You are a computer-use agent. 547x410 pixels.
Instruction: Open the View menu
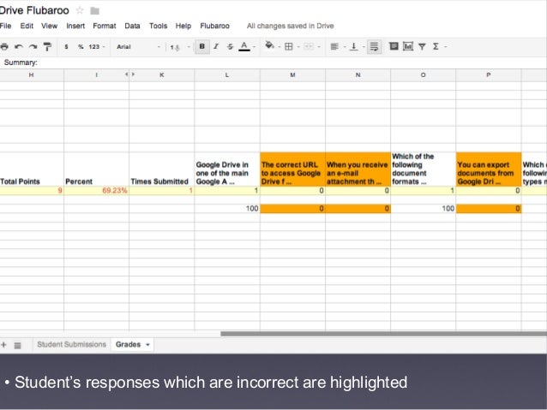(x=49, y=26)
